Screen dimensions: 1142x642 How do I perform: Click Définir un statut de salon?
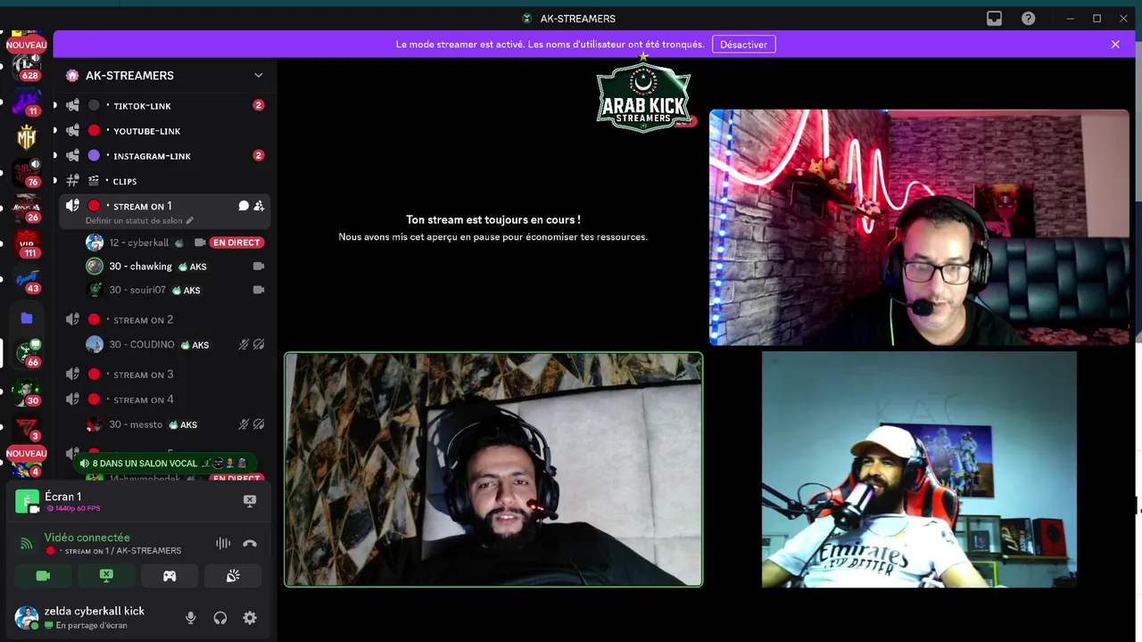click(134, 220)
